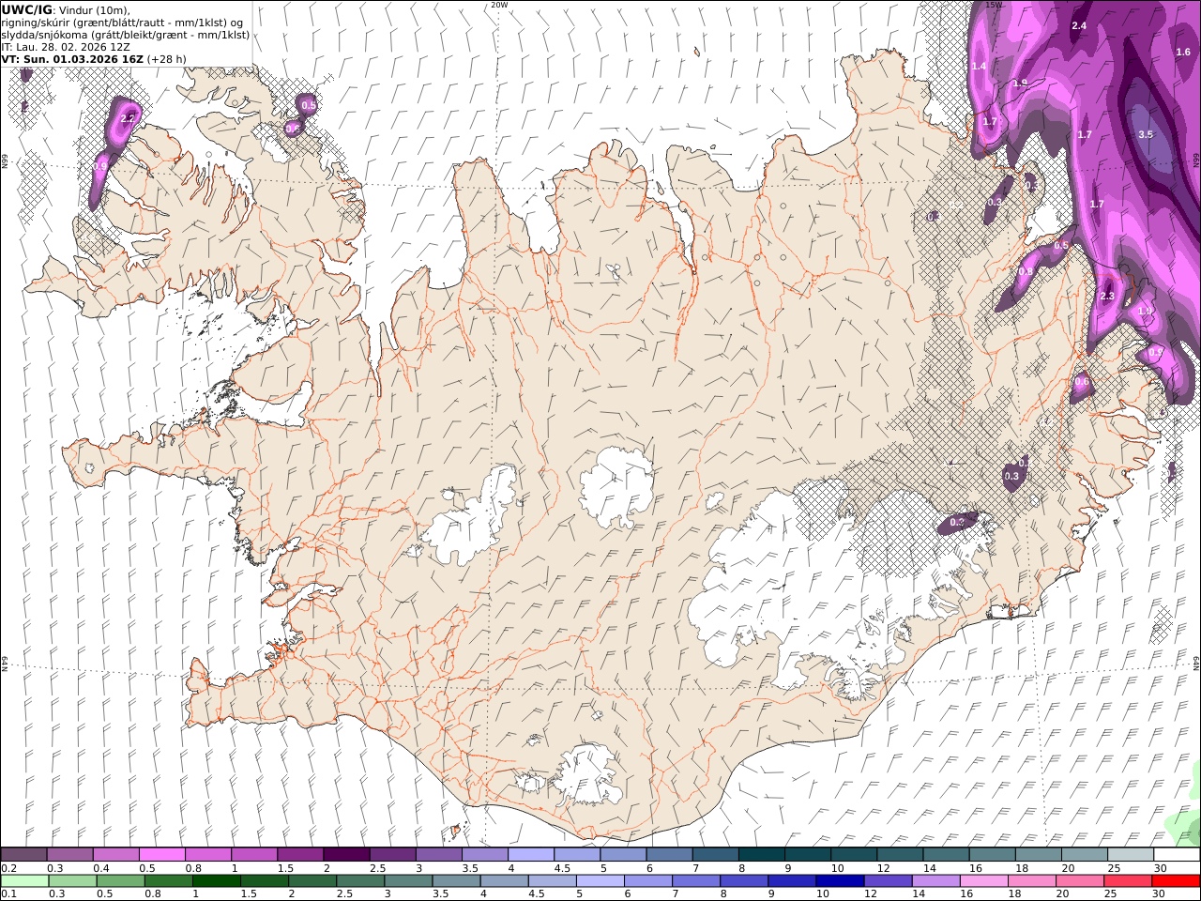
Task: Click the valid time 'VT: Sun. 01.03.2026 16Z'
Action: pyautogui.click(x=72, y=59)
